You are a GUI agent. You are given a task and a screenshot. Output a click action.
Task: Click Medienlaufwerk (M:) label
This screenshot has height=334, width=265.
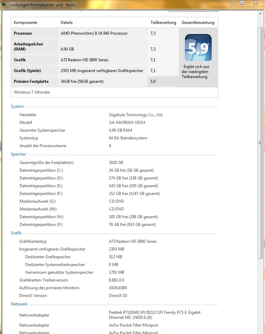pyautogui.click(x=38, y=209)
